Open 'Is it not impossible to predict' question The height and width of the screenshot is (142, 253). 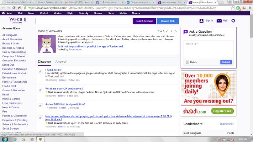pos(91,47)
